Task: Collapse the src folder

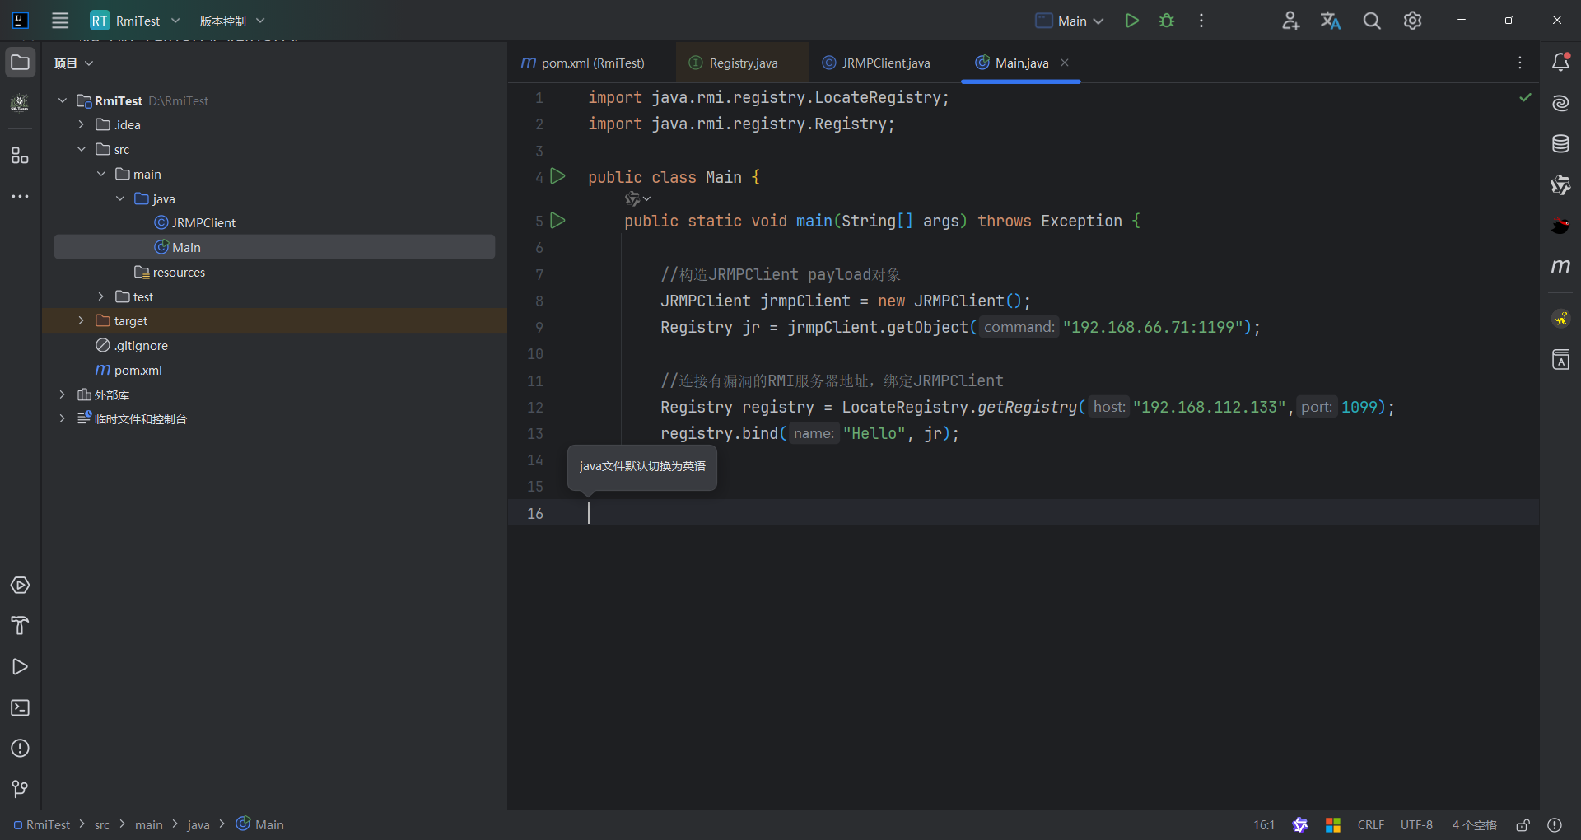Action: 82,149
